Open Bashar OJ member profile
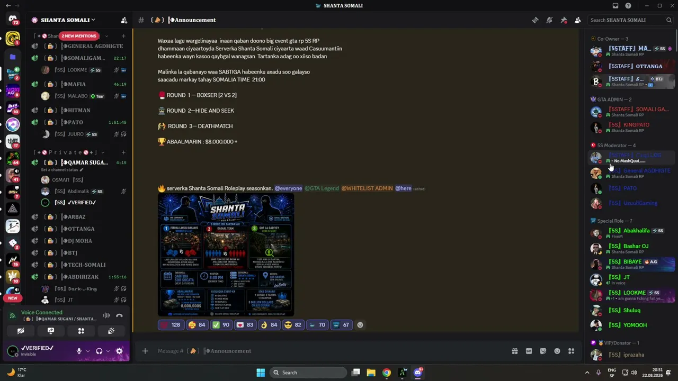 [x=632, y=248]
